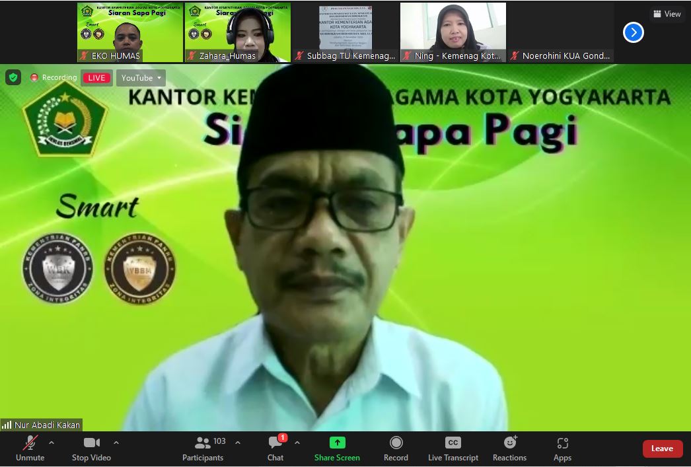Viewport: 691px width, 467px height.
Task: Click Stop Video camera icon
Action: 92,443
